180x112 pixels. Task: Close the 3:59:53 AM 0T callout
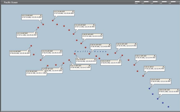[x=170, y=79]
